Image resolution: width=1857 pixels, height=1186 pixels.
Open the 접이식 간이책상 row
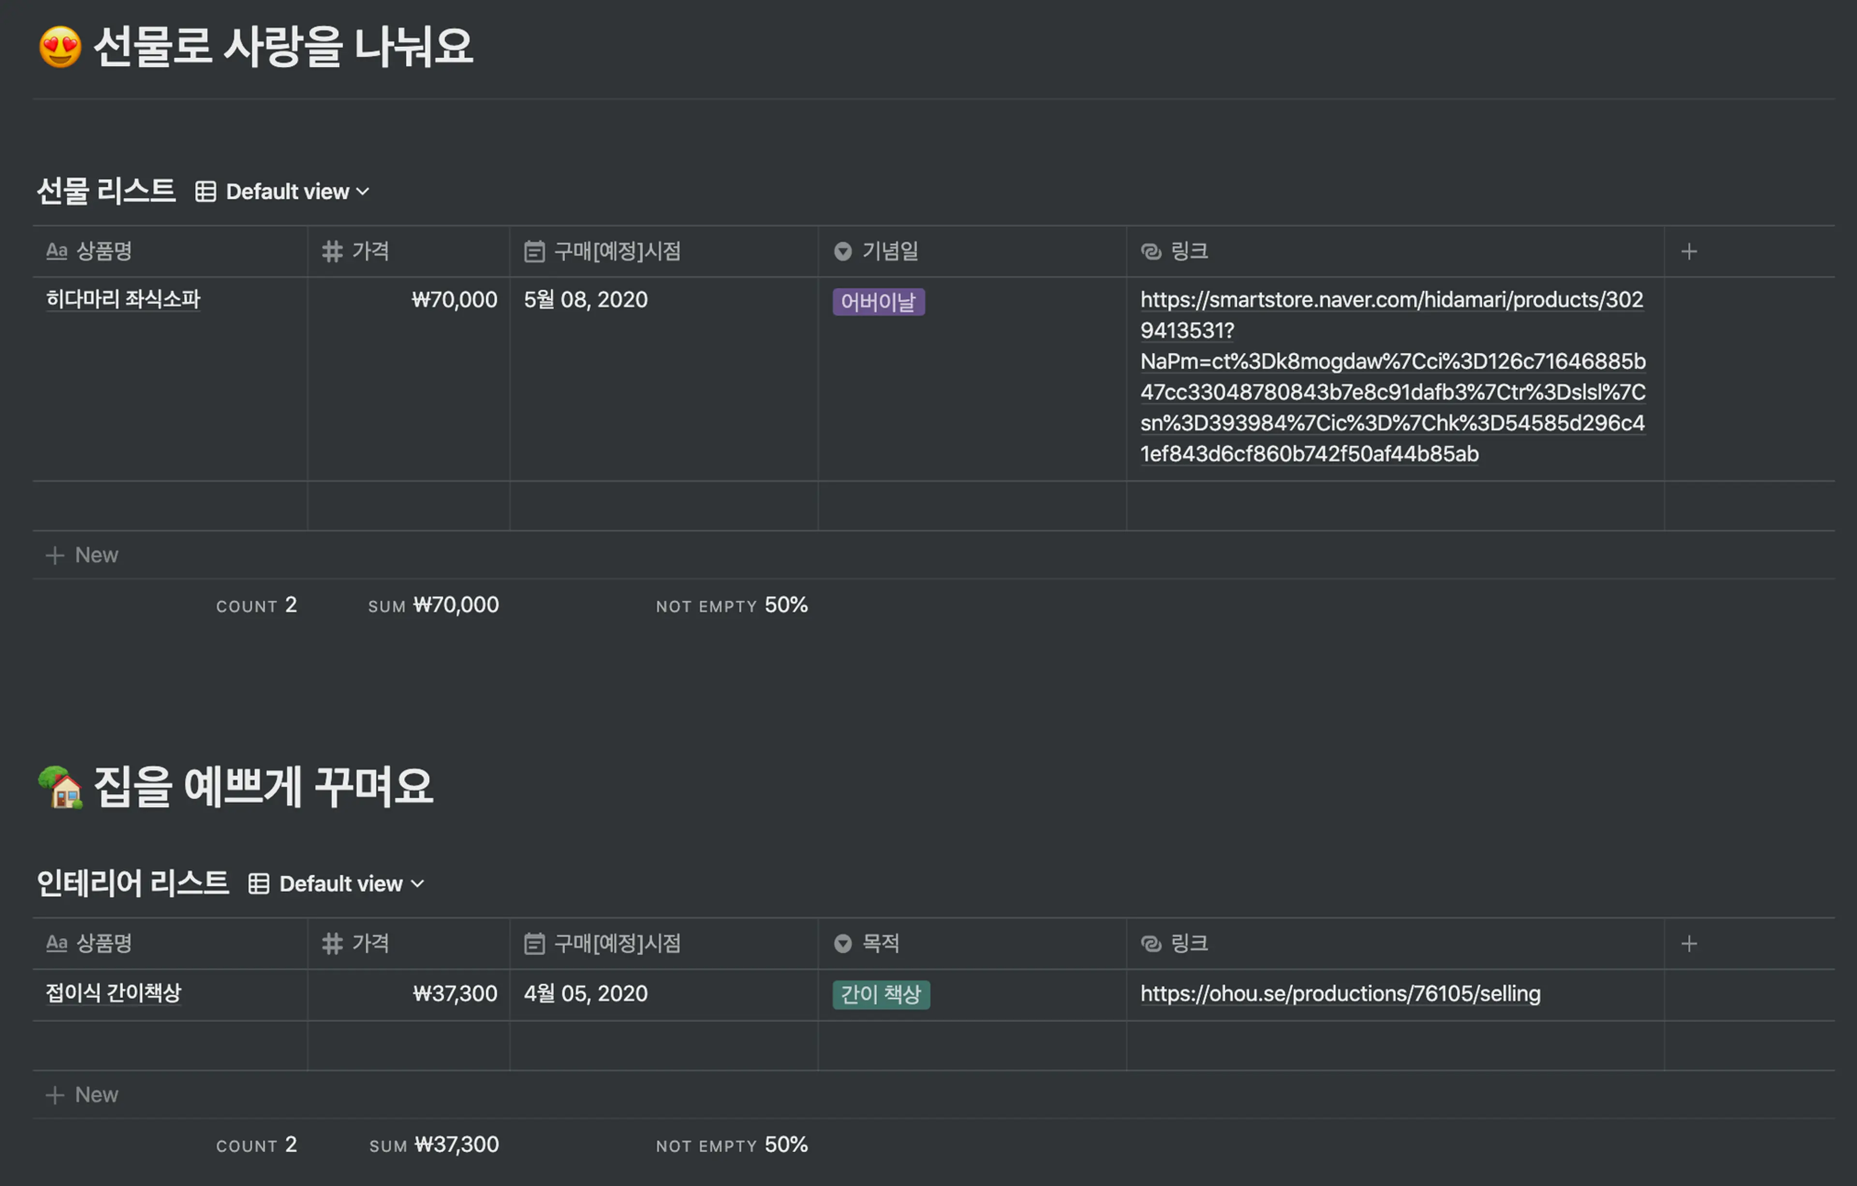click(x=113, y=993)
